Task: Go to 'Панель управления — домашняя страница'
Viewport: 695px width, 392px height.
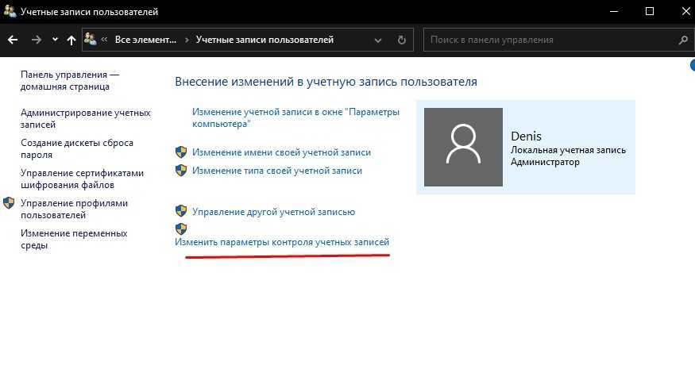Action: [x=70, y=80]
